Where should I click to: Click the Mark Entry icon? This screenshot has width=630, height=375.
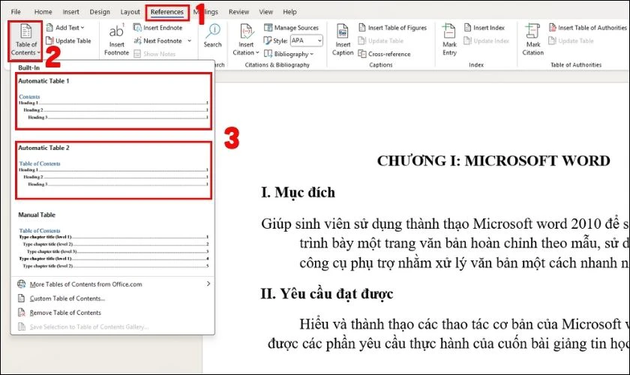pos(449,31)
